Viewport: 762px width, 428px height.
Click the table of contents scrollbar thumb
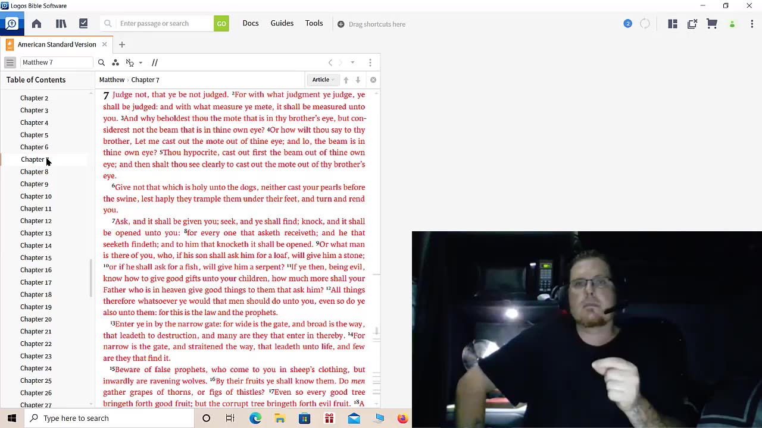click(91, 278)
